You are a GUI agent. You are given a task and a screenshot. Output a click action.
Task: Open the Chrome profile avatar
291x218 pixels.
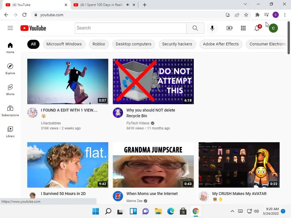pos(276,15)
